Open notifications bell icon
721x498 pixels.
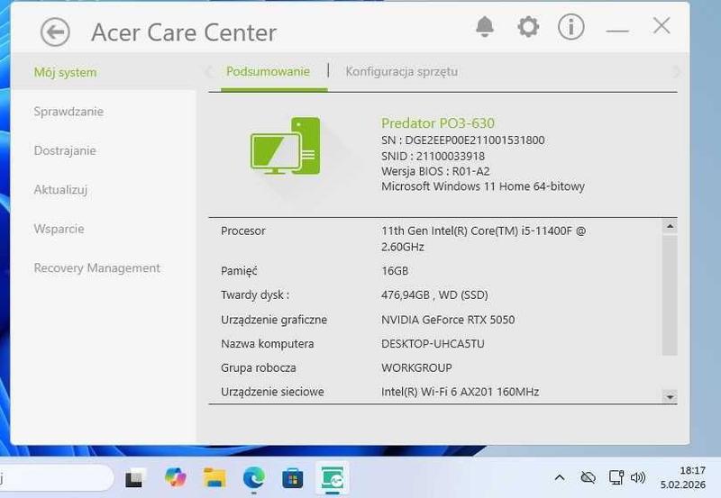pos(485,27)
